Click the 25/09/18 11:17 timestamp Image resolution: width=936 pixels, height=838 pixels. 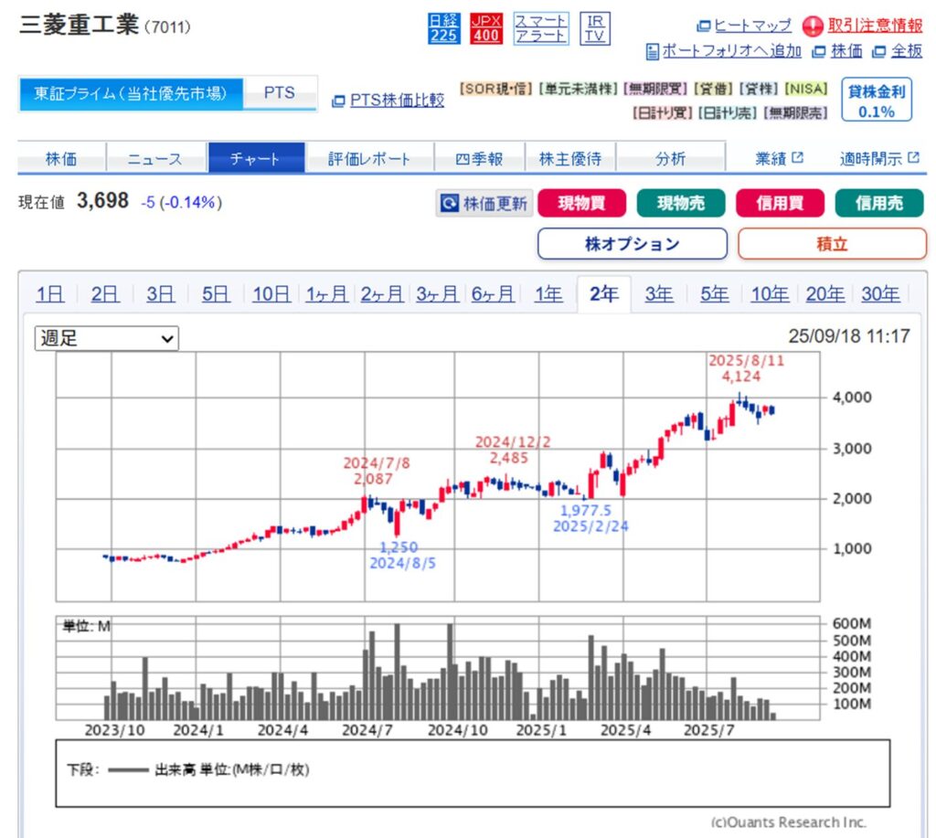tap(849, 336)
